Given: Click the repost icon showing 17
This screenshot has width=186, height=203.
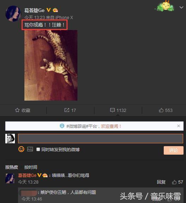Looking at the screenshot, I should [67, 110].
